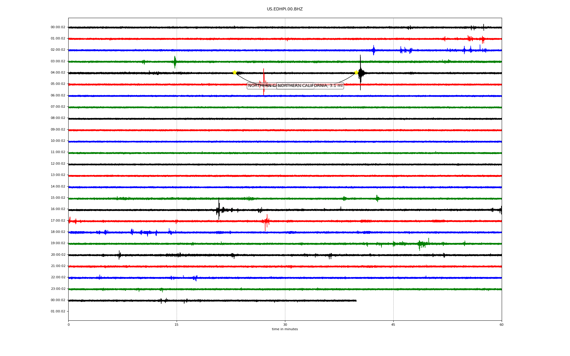Image resolution: width=570 pixels, height=356 pixels.
Task: Select the 04:00:02 trace time label
Action: point(58,73)
